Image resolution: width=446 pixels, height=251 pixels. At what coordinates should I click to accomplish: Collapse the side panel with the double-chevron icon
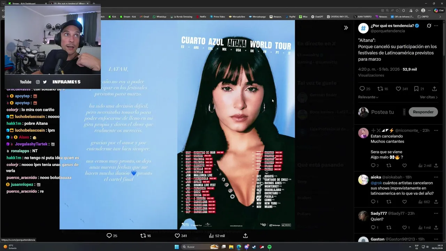pos(346,28)
